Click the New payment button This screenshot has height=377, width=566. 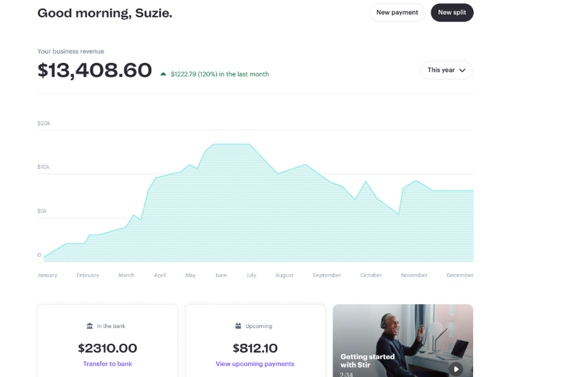point(397,12)
